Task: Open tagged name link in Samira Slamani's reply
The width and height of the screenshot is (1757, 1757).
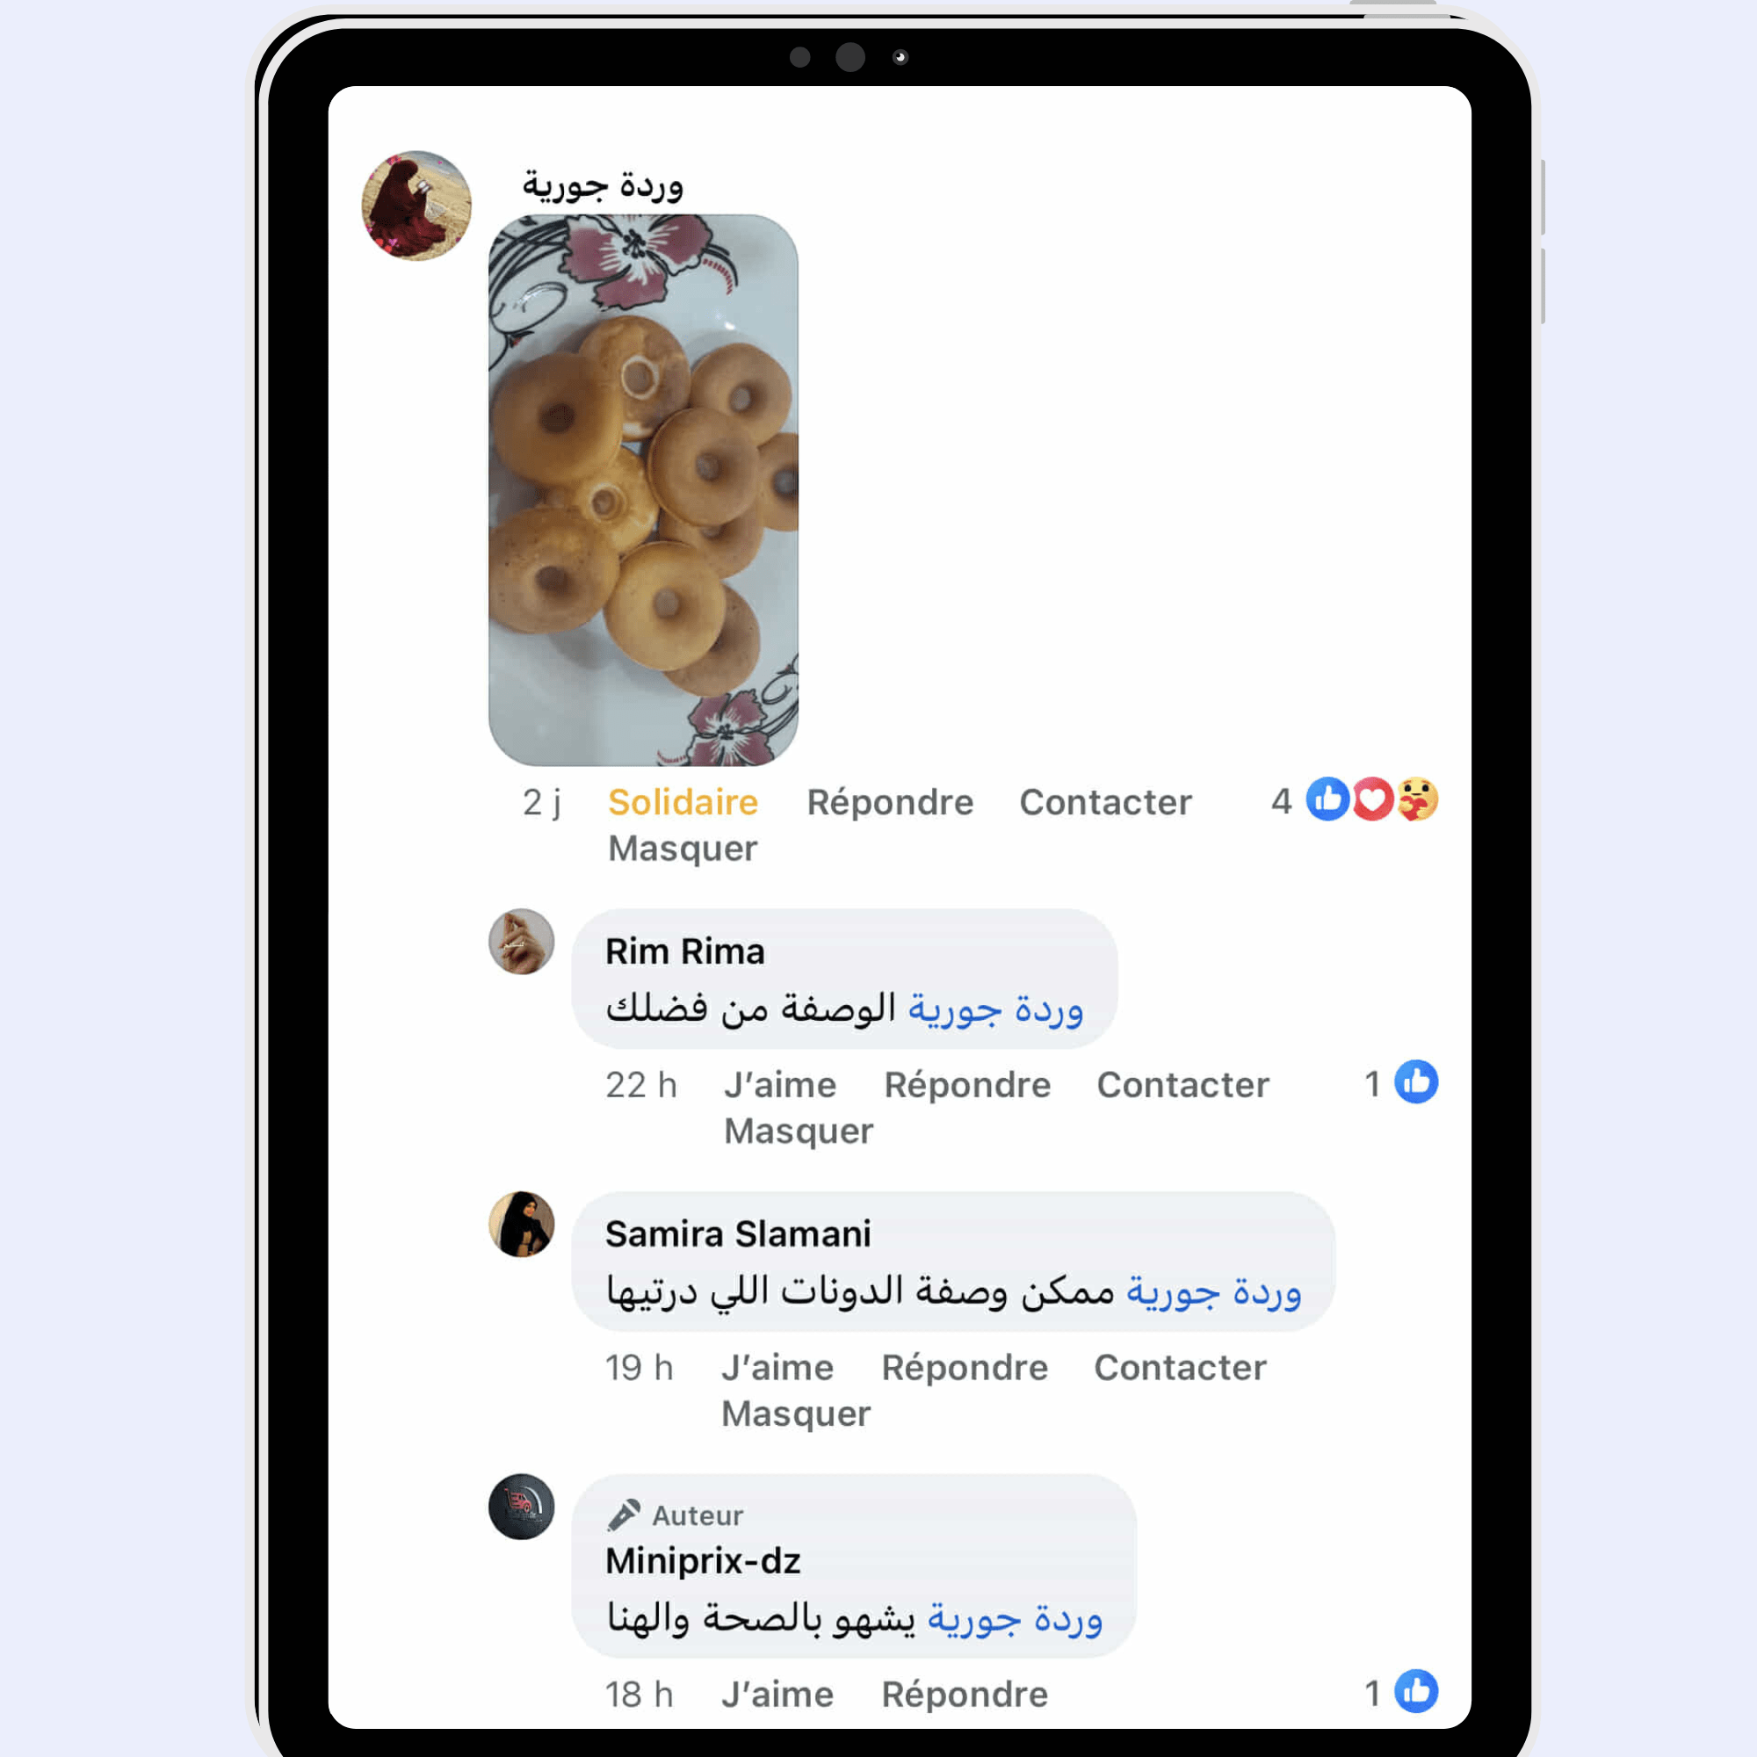Action: pos(1213,1291)
